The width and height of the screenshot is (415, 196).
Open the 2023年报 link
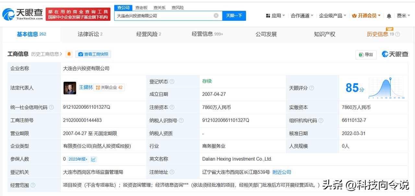click(x=78, y=159)
